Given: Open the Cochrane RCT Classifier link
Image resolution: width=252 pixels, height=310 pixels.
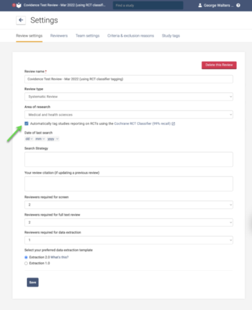Looking at the screenshot, I should pyautogui.click(x=142, y=123).
